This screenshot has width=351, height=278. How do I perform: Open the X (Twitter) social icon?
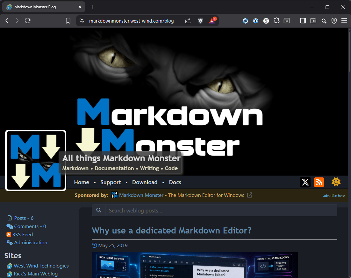305,182
